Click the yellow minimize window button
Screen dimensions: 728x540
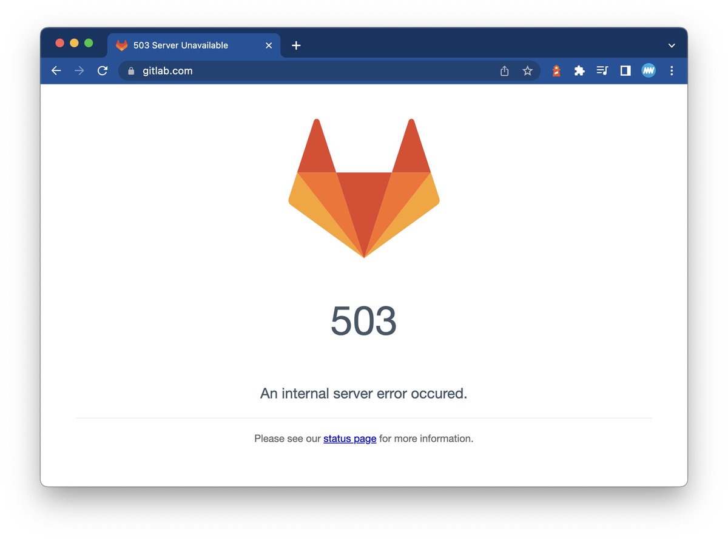point(74,43)
